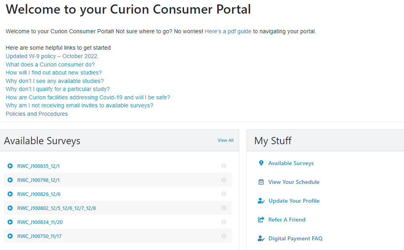Screen dimensions: 404x250
Task: Open survey RWC_J100826_12/6
Action: pyautogui.click(x=39, y=194)
